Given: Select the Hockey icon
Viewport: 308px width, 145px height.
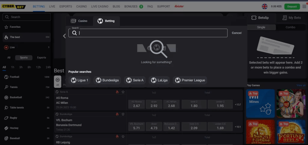Looking at the screenshot, I should pyautogui.click(x=6, y=128).
